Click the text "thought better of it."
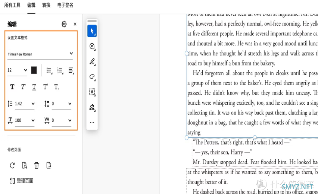318x194 pixels. 208,182
